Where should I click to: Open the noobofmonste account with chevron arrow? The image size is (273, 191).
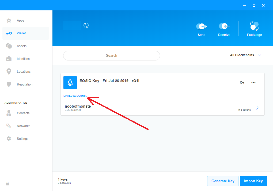click(x=257, y=108)
